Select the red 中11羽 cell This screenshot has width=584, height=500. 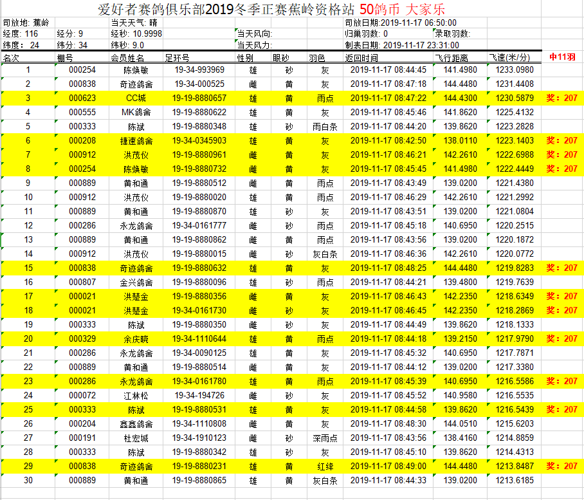(x=562, y=57)
